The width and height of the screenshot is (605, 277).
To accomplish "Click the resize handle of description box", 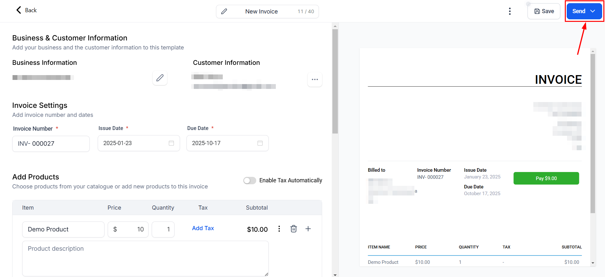I will tap(266, 274).
